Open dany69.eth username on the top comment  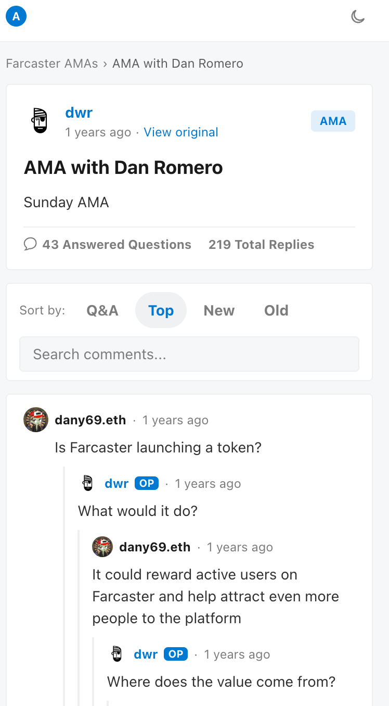(x=90, y=420)
